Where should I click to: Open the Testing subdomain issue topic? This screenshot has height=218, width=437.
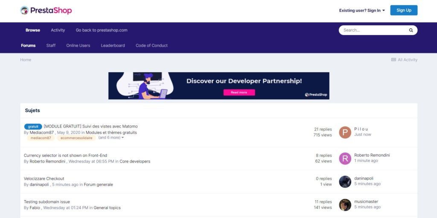(x=47, y=201)
